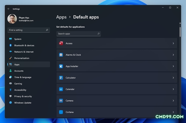Click the scrollbar up arrow
This screenshot has height=123, width=186.
point(180,23)
